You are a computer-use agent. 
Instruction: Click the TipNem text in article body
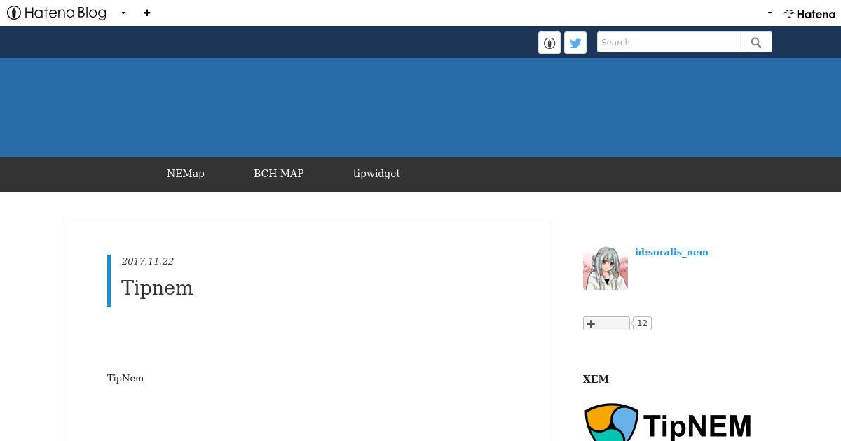point(125,378)
